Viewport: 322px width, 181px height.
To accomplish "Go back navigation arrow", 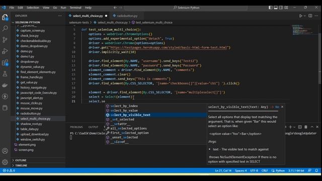I will coord(115,8).
